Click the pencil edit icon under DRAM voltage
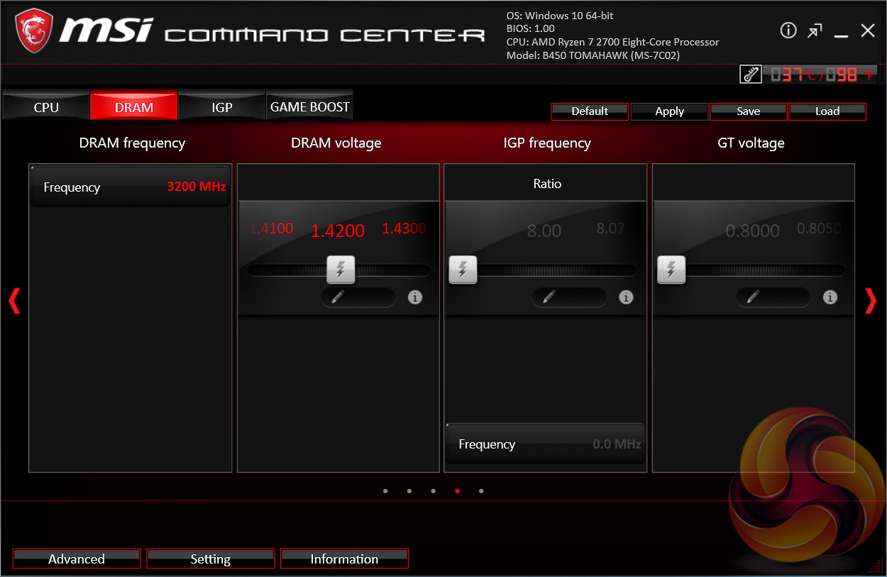The height and width of the screenshot is (577, 887). pyautogui.click(x=338, y=297)
